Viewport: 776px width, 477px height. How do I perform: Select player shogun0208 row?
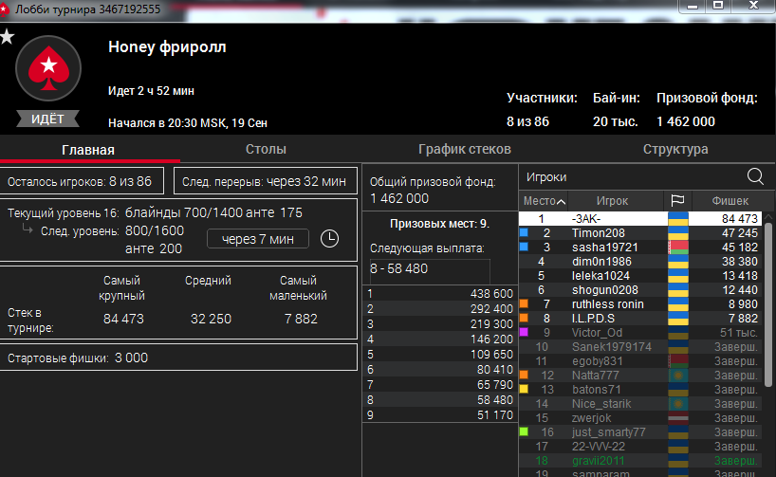click(640, 290)
